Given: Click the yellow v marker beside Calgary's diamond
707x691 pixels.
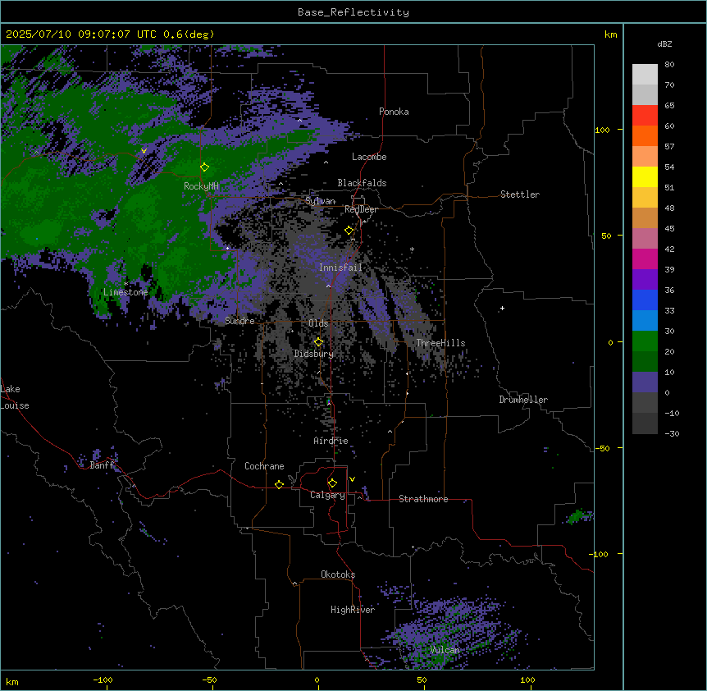Looking at the screenshot, I should [x=352, y=479].
